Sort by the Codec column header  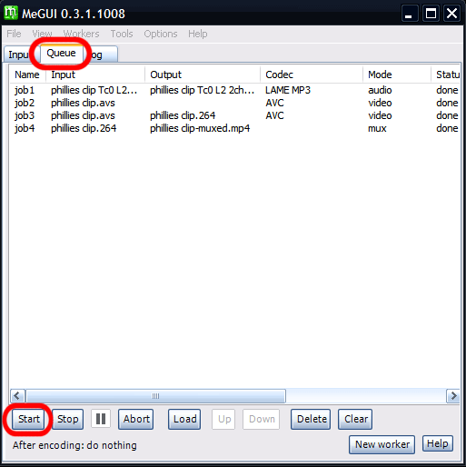[312, 75]
